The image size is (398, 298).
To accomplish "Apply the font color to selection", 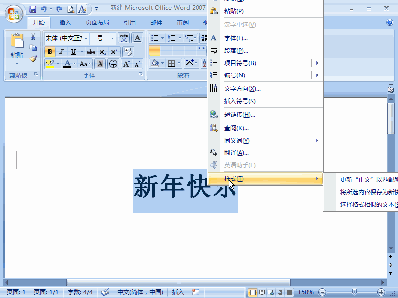I will point(67,64).
